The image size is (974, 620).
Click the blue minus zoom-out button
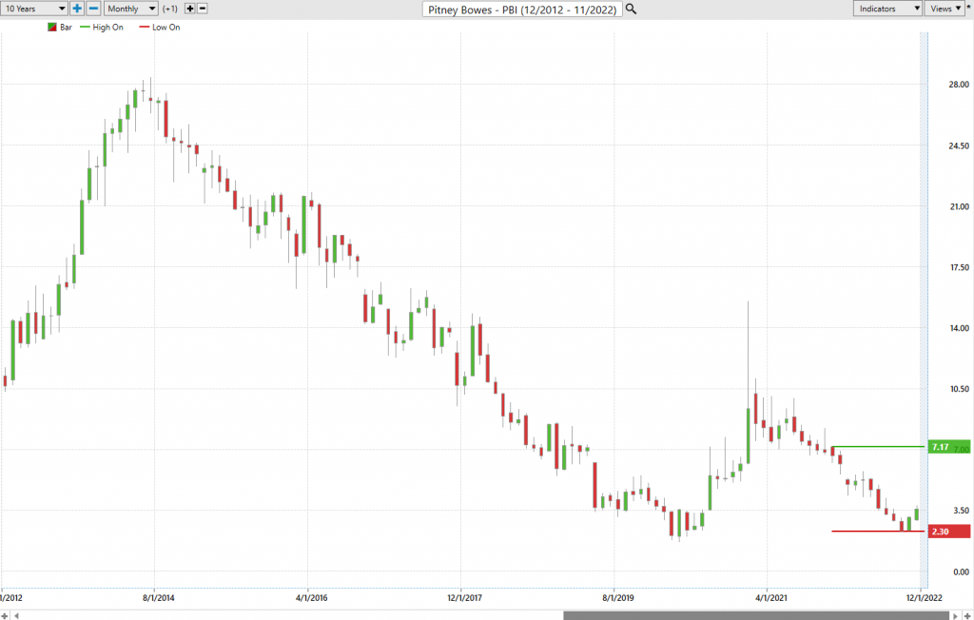point(93,9)
